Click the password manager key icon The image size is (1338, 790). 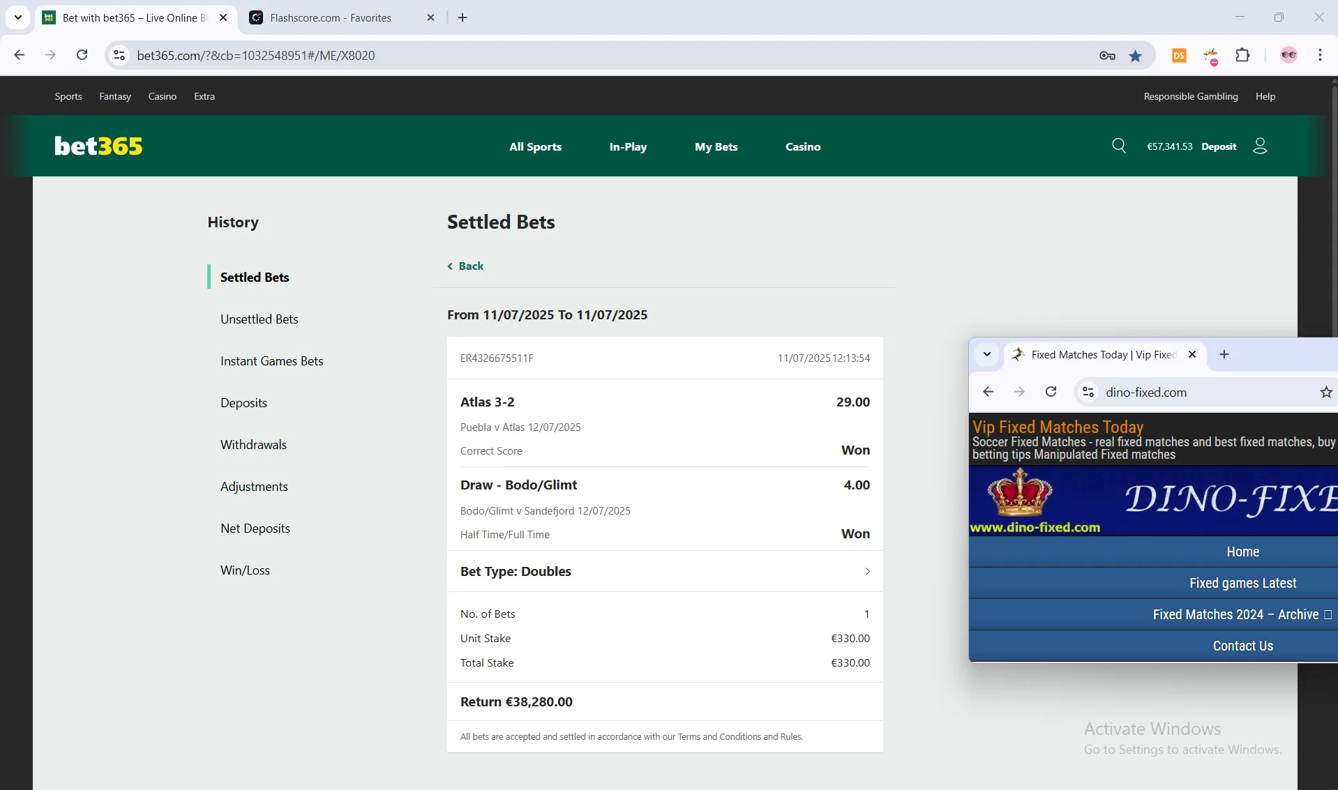click(x=1107, y=56)
